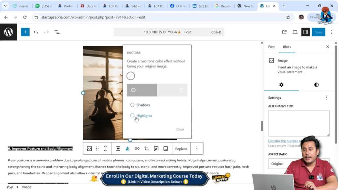The height and width of the screenshot is (190, 339).
Task: Open Settings panel options menu
Action: pos(326,98)
